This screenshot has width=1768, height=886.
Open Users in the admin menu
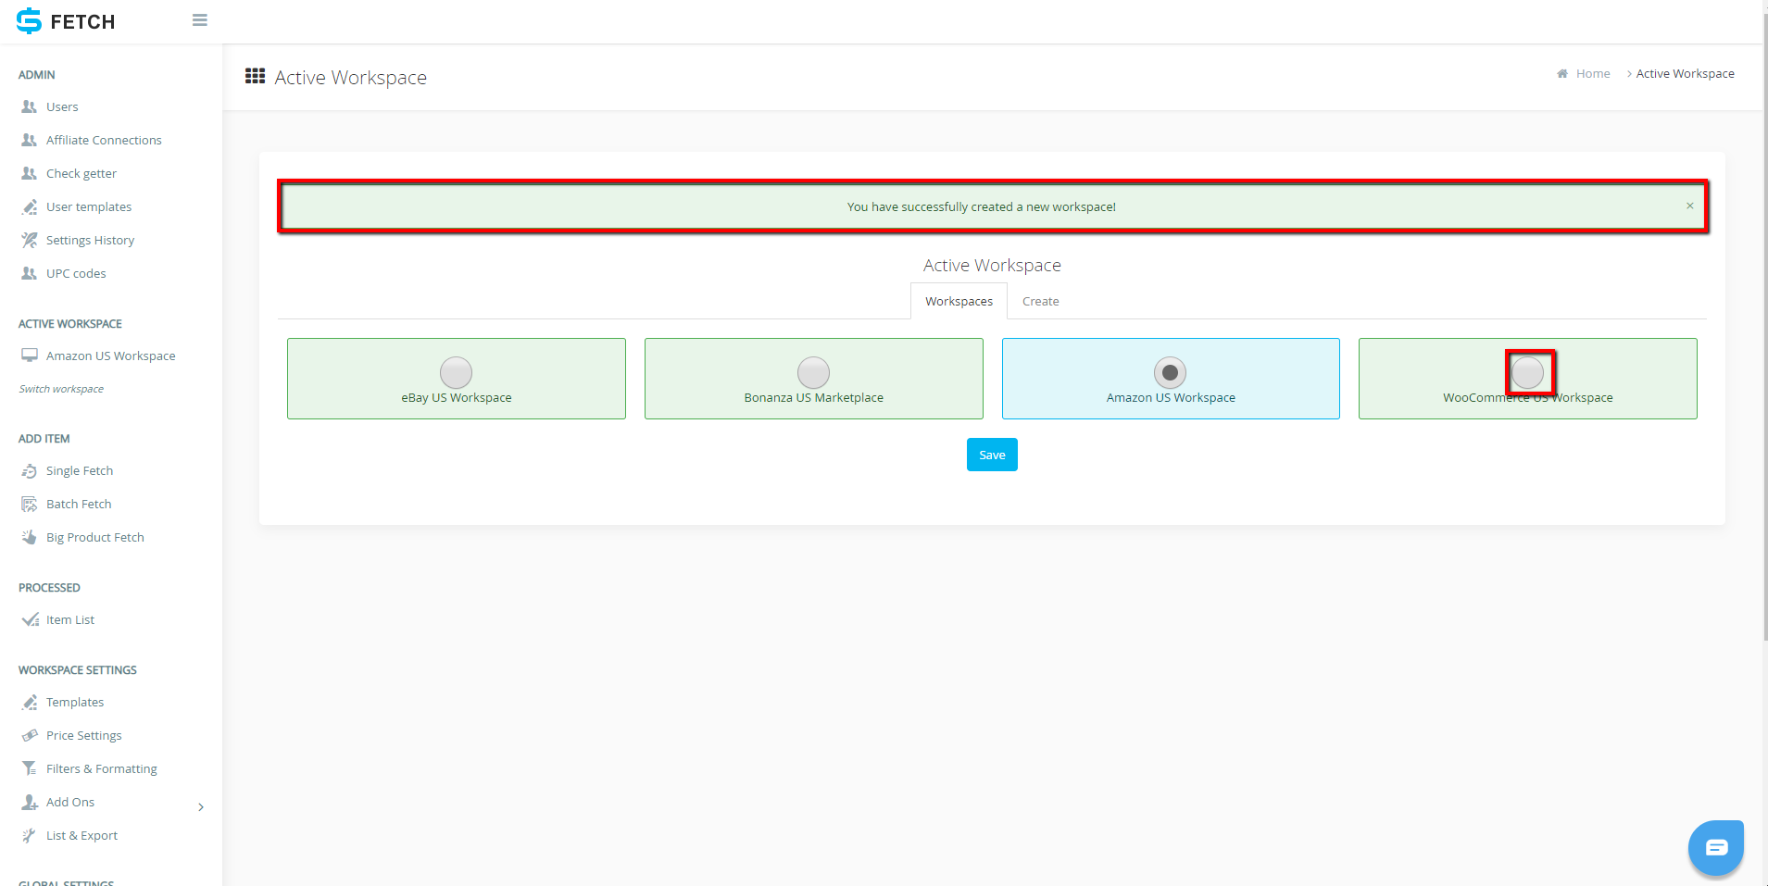pos(62,106)
